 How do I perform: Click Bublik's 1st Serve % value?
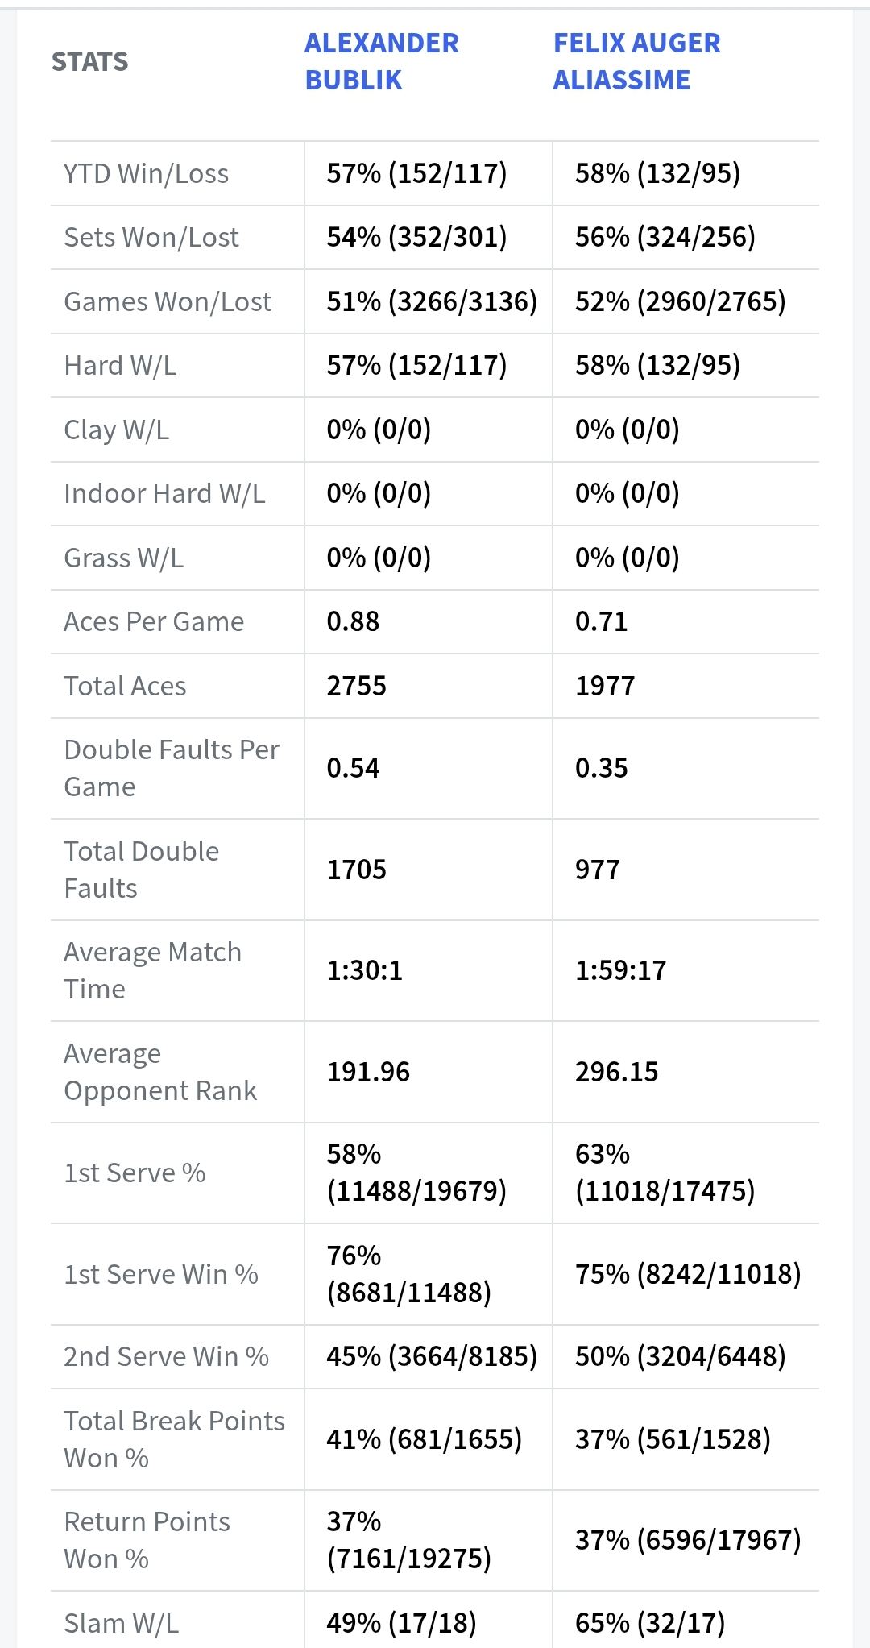click(x=416, y=1173)
